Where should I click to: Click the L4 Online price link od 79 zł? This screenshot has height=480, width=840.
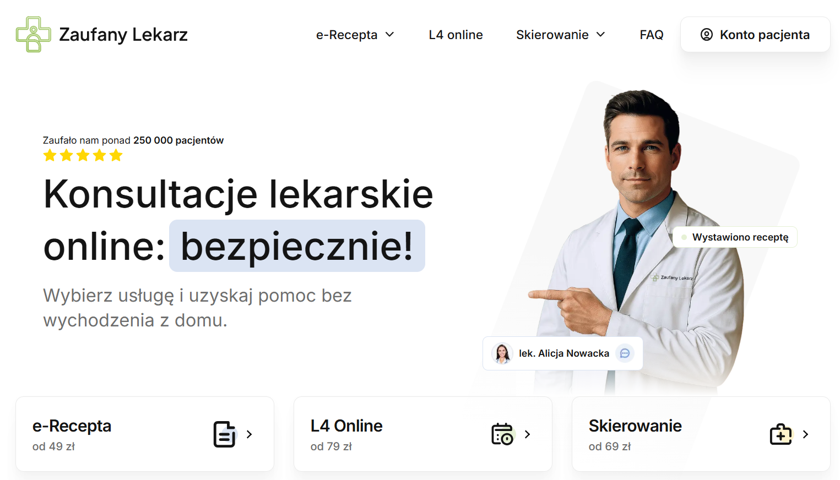click(330, 446)
